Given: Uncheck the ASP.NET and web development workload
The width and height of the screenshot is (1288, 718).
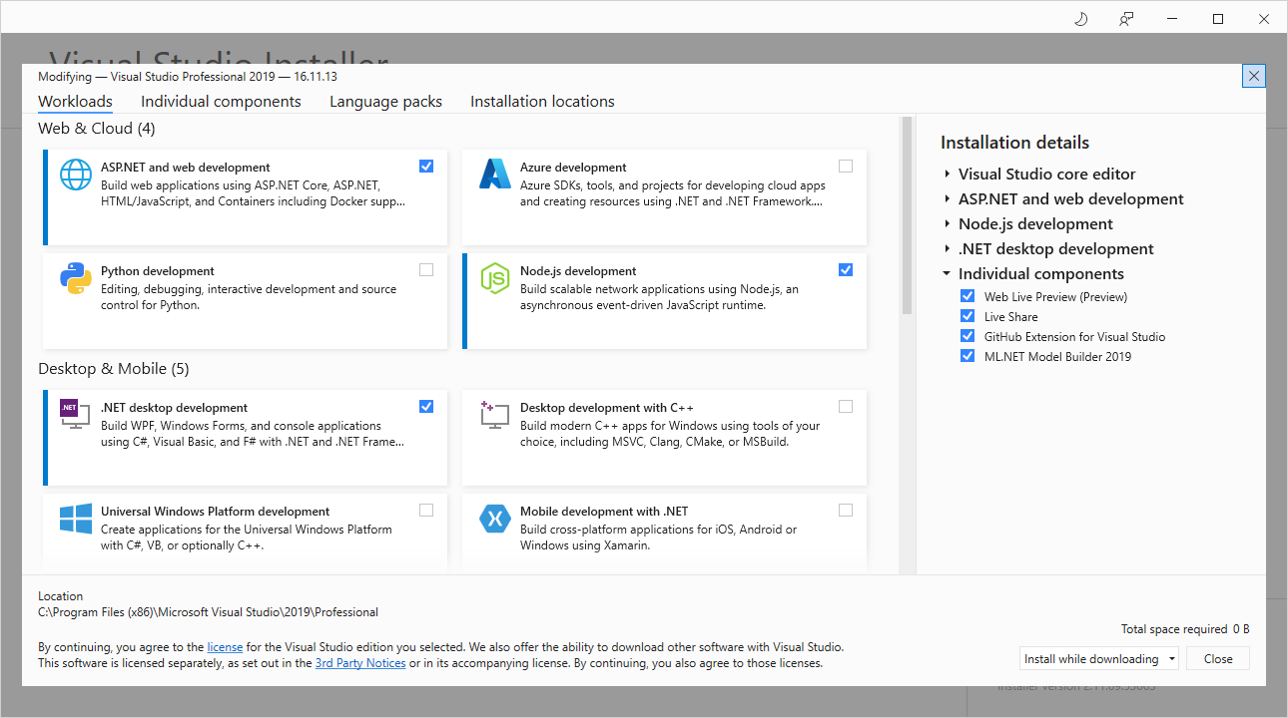Looking at the screenshot, I should pos(426,167).
